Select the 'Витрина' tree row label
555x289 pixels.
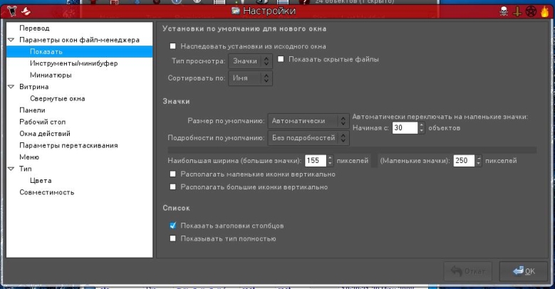[34, 87]
